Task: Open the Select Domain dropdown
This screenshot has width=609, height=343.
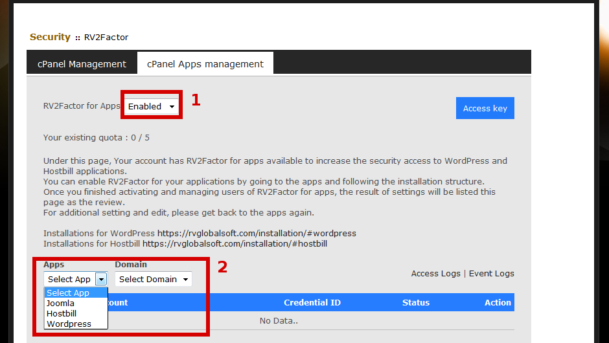Action: click(x=154, y=279)
